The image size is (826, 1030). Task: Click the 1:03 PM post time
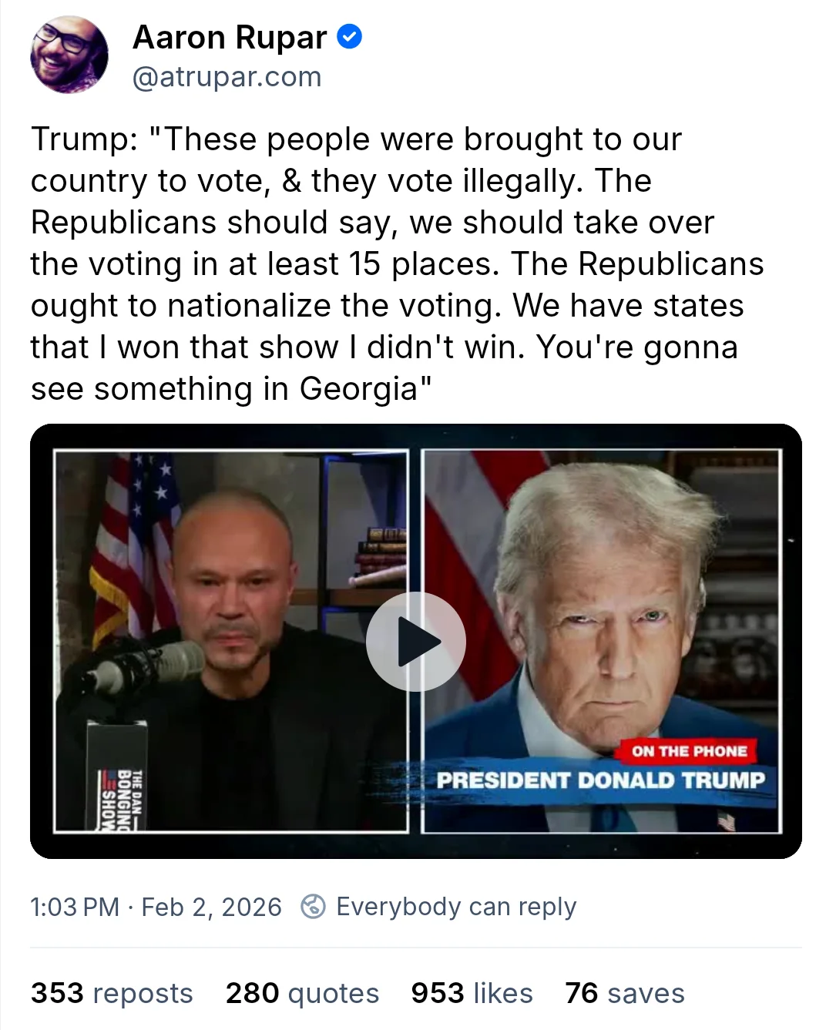[x=75, y=907]
